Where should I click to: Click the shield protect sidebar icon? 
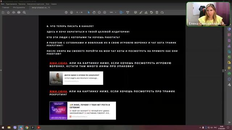pyautogui.click(x=229, y=79)
